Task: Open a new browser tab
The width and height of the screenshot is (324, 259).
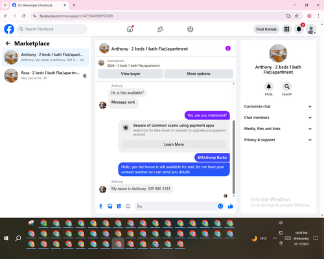Action: [x=74, y=5]
